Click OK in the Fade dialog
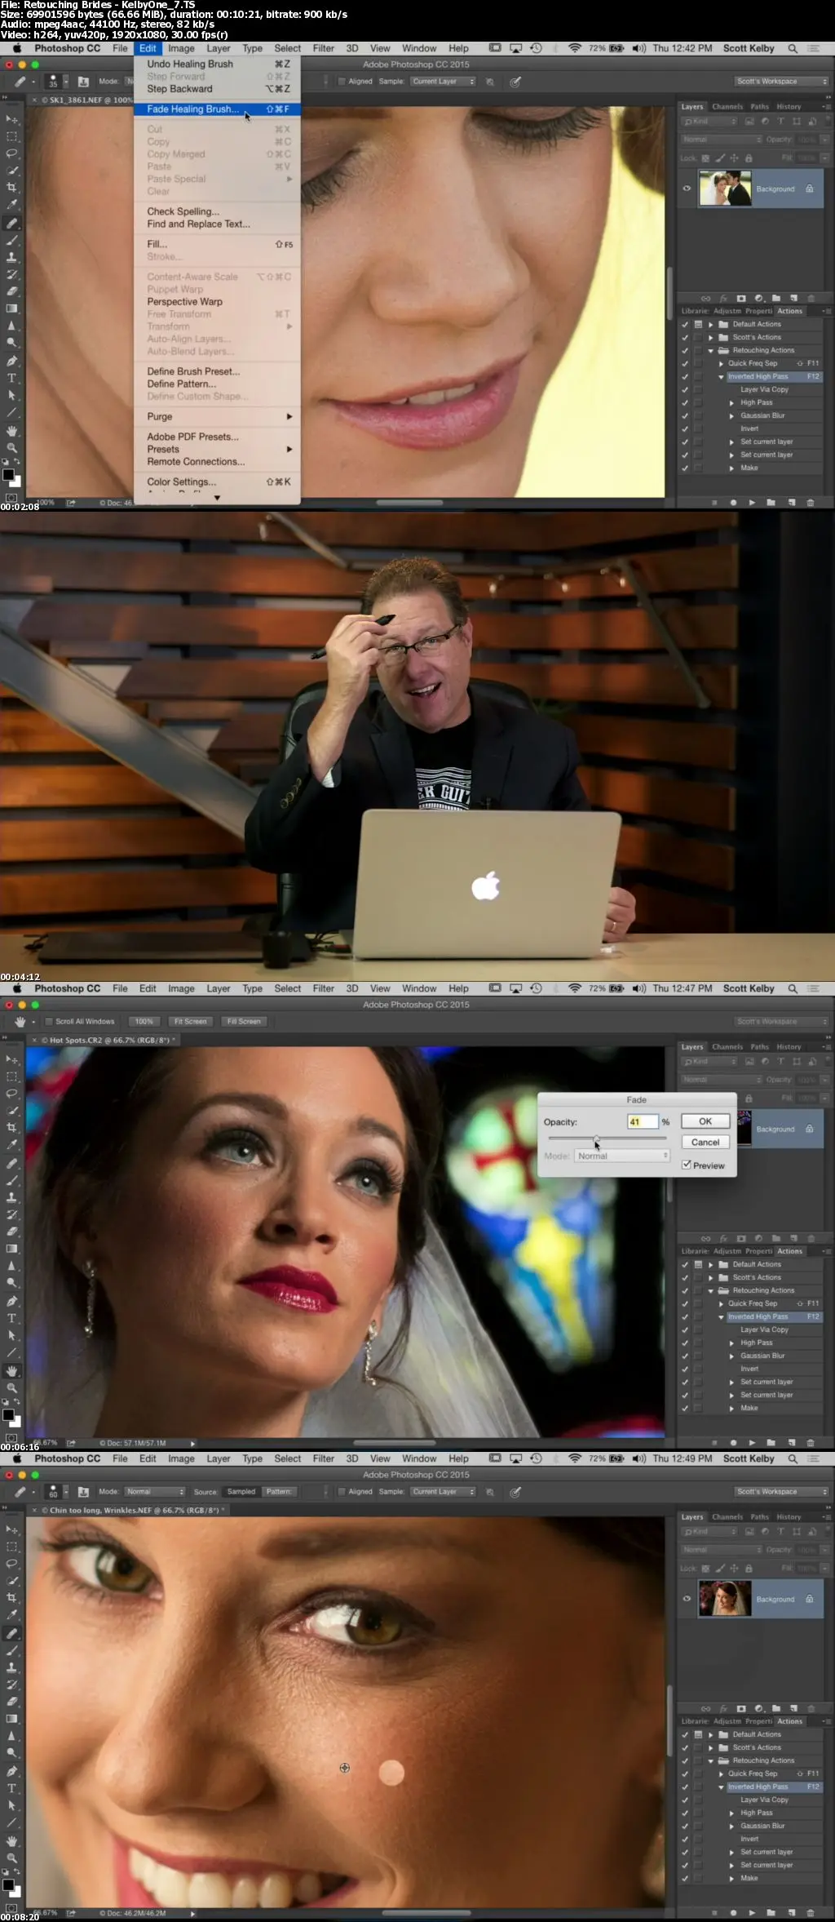The width and height of the screenshot is (835, 1922). [705, 1121]
